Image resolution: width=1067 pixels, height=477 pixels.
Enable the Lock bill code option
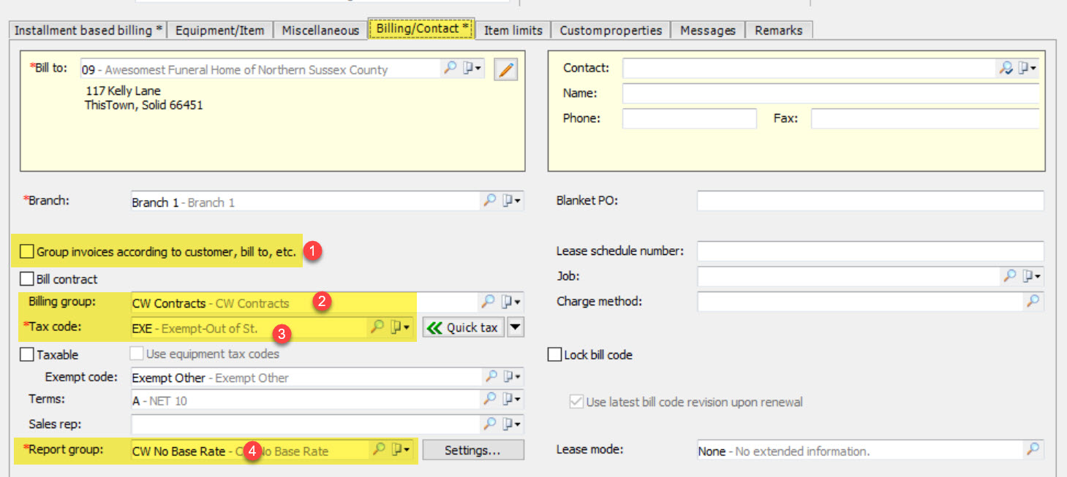click(554, 354)
